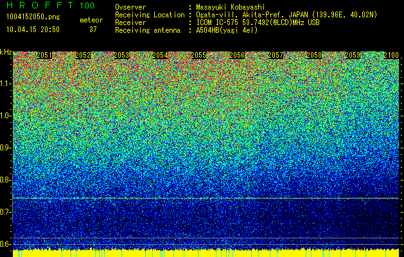Click the 2057 time marker
Image resolution: width=404 pixels, height=257 pixels.
[276, 55]
